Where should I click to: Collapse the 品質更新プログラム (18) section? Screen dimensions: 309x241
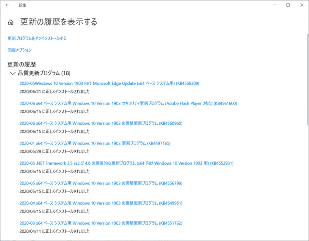[13, 73]
